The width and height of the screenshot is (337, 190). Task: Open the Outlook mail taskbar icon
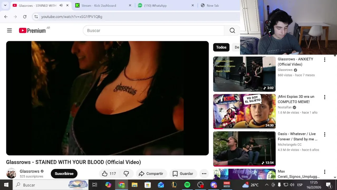(161, 185)
